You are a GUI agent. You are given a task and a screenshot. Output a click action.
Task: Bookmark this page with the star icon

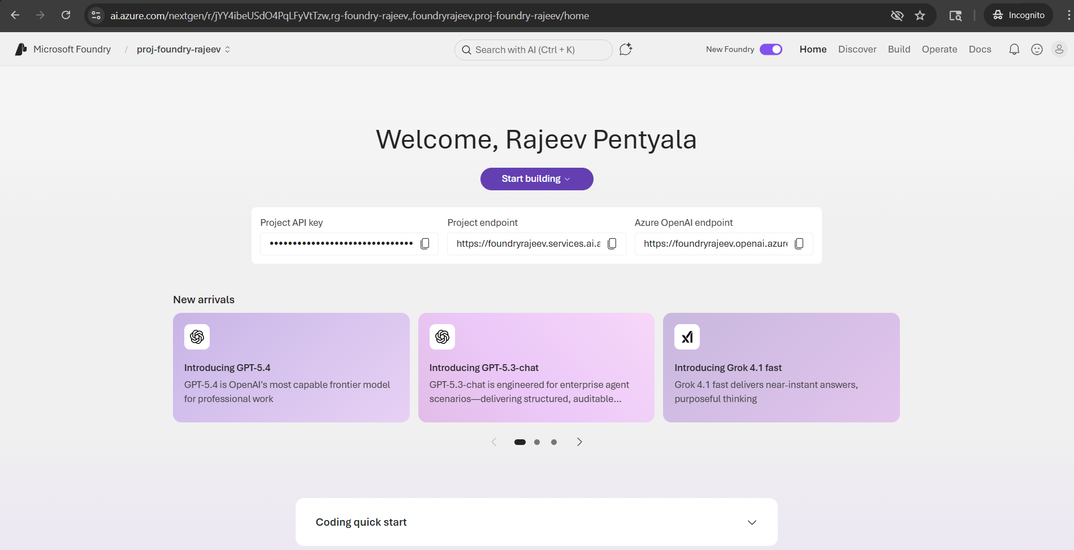[920, 16]
